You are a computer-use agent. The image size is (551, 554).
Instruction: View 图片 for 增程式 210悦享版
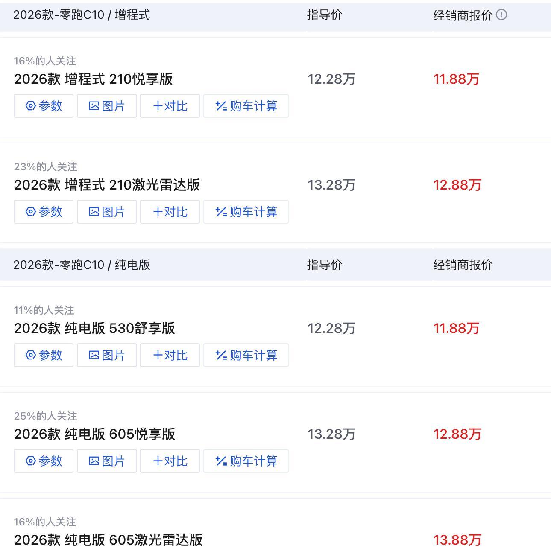pos(107,106)
